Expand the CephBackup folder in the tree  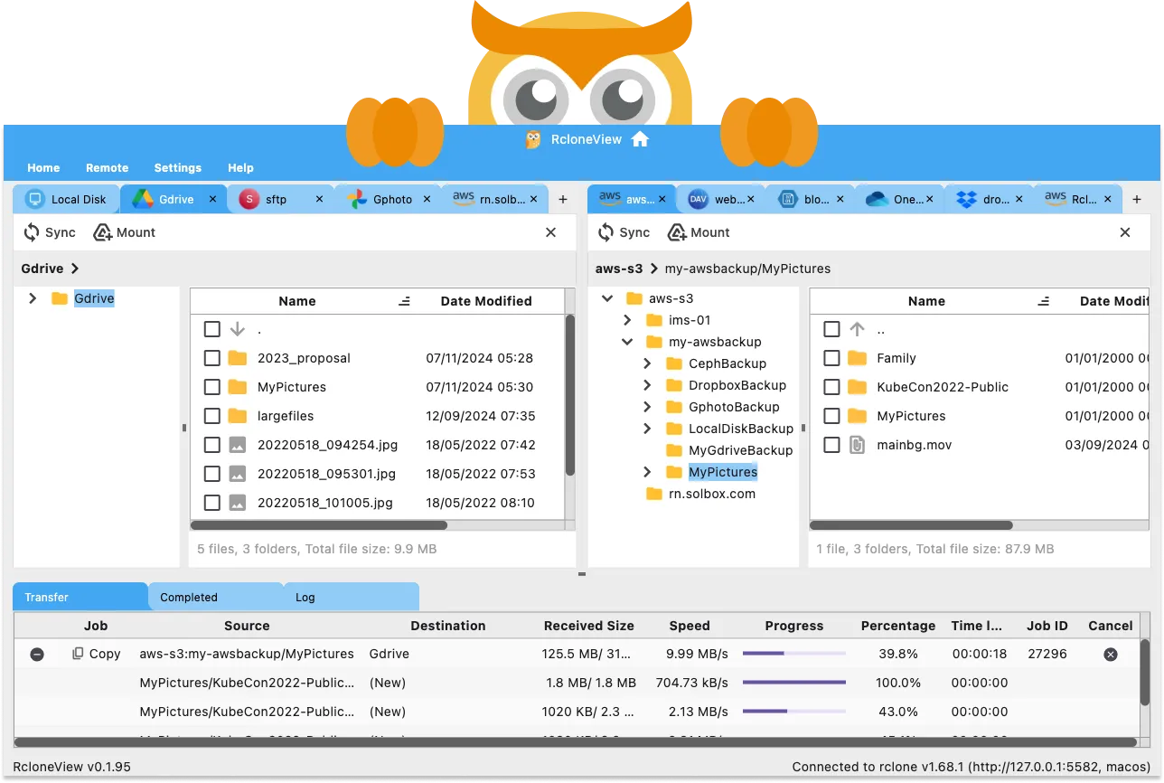647,363
